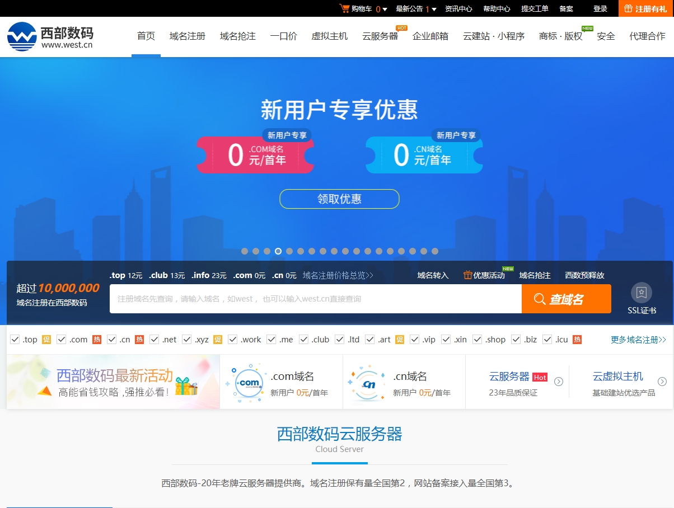This screenshot has height=508, width=674.
Task: Open the 资讯中心 link
Action: pyautogui.click(x=458, y=8)
